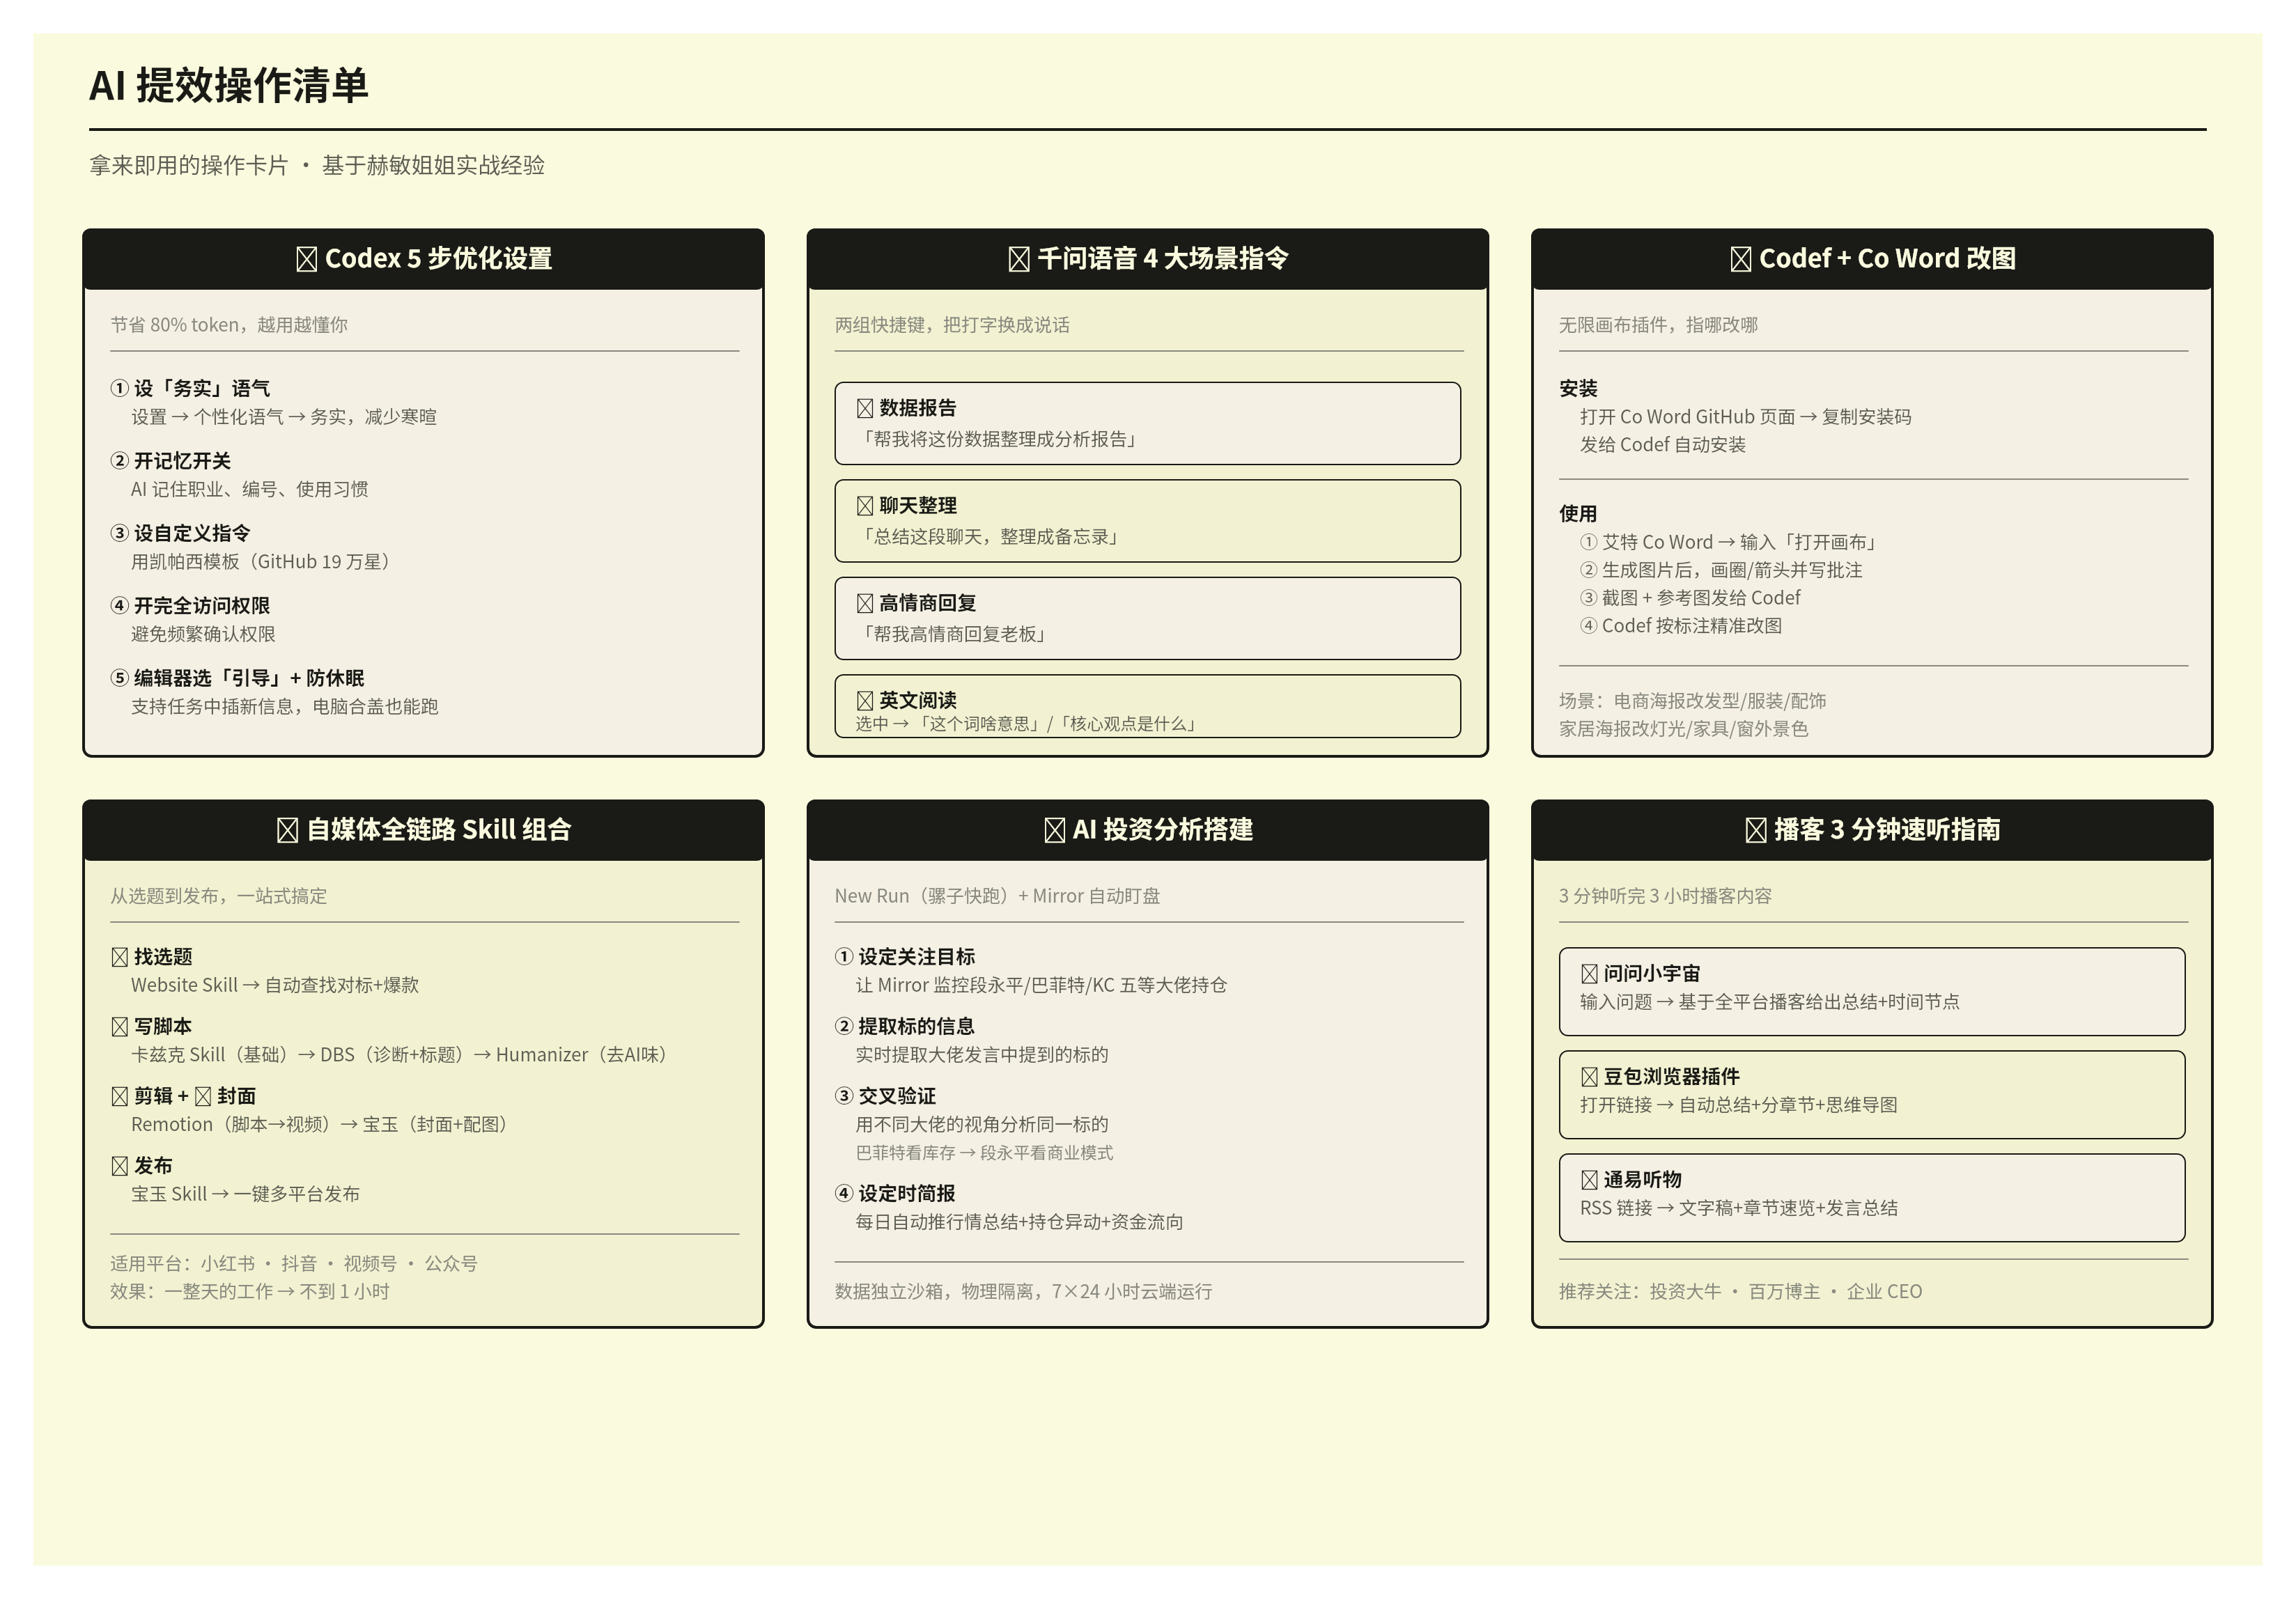Click step ⑤ 编辑器选「引导」+ 防休眠

click(237, 678)
